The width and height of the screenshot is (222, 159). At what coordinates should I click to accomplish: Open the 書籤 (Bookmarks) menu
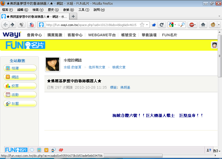tap(68, 10)
